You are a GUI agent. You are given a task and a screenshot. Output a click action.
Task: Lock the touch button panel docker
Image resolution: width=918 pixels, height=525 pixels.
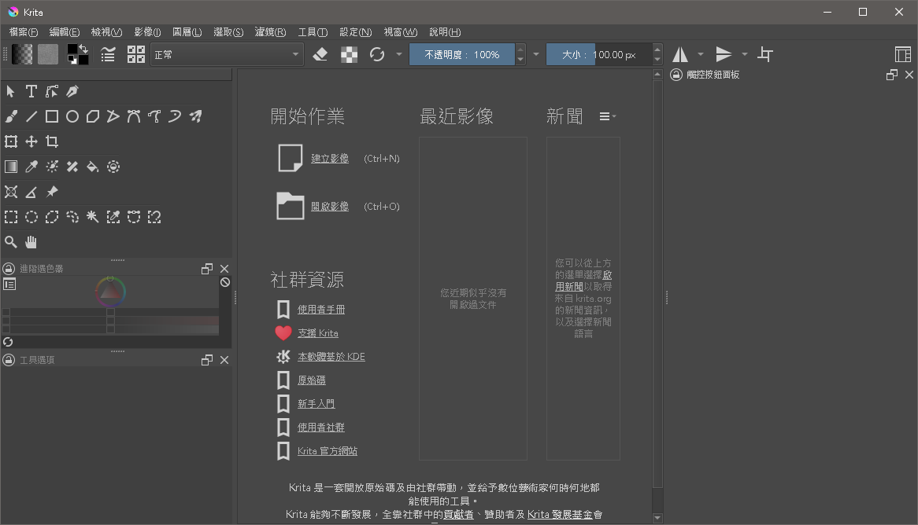pyautogui.click(x=676, y=74)
